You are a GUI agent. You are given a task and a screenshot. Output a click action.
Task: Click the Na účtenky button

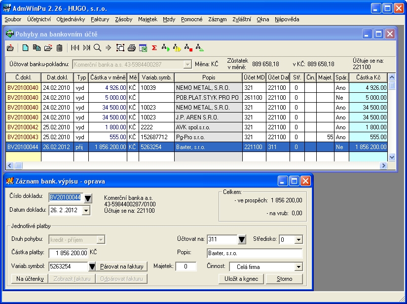pyautogui.click(x=30, y=279)
